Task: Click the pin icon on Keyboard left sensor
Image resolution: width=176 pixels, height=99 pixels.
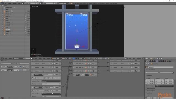Action: (50, 67)
